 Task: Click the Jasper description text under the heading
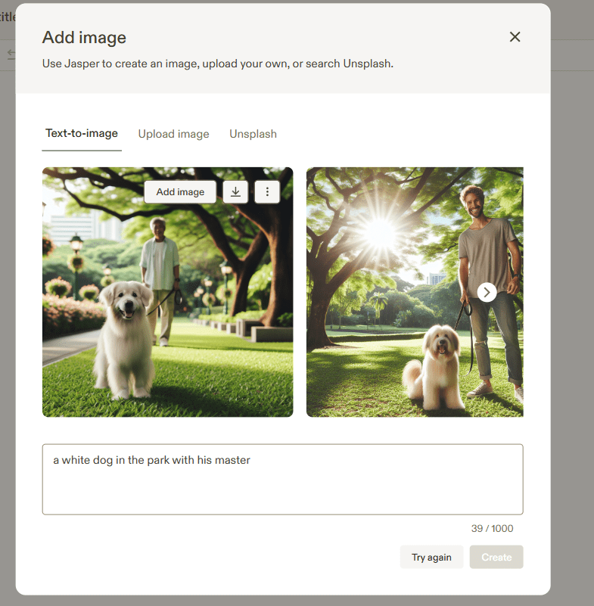[x=217, y=64]
